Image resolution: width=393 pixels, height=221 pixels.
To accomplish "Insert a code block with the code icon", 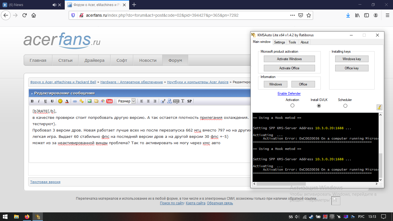I will click(169, 101).
